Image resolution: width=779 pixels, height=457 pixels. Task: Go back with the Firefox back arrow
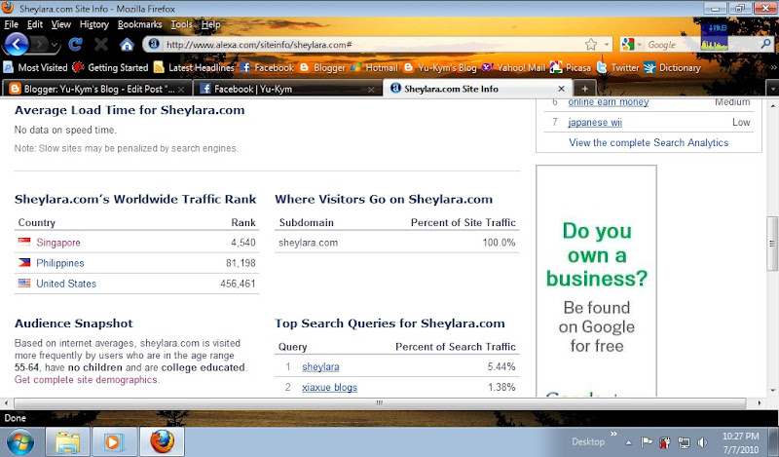point(17,45)
